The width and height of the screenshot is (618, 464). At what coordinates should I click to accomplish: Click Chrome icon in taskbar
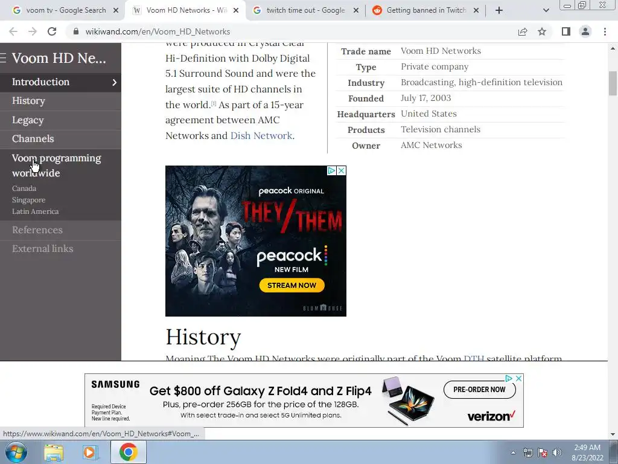128,452
